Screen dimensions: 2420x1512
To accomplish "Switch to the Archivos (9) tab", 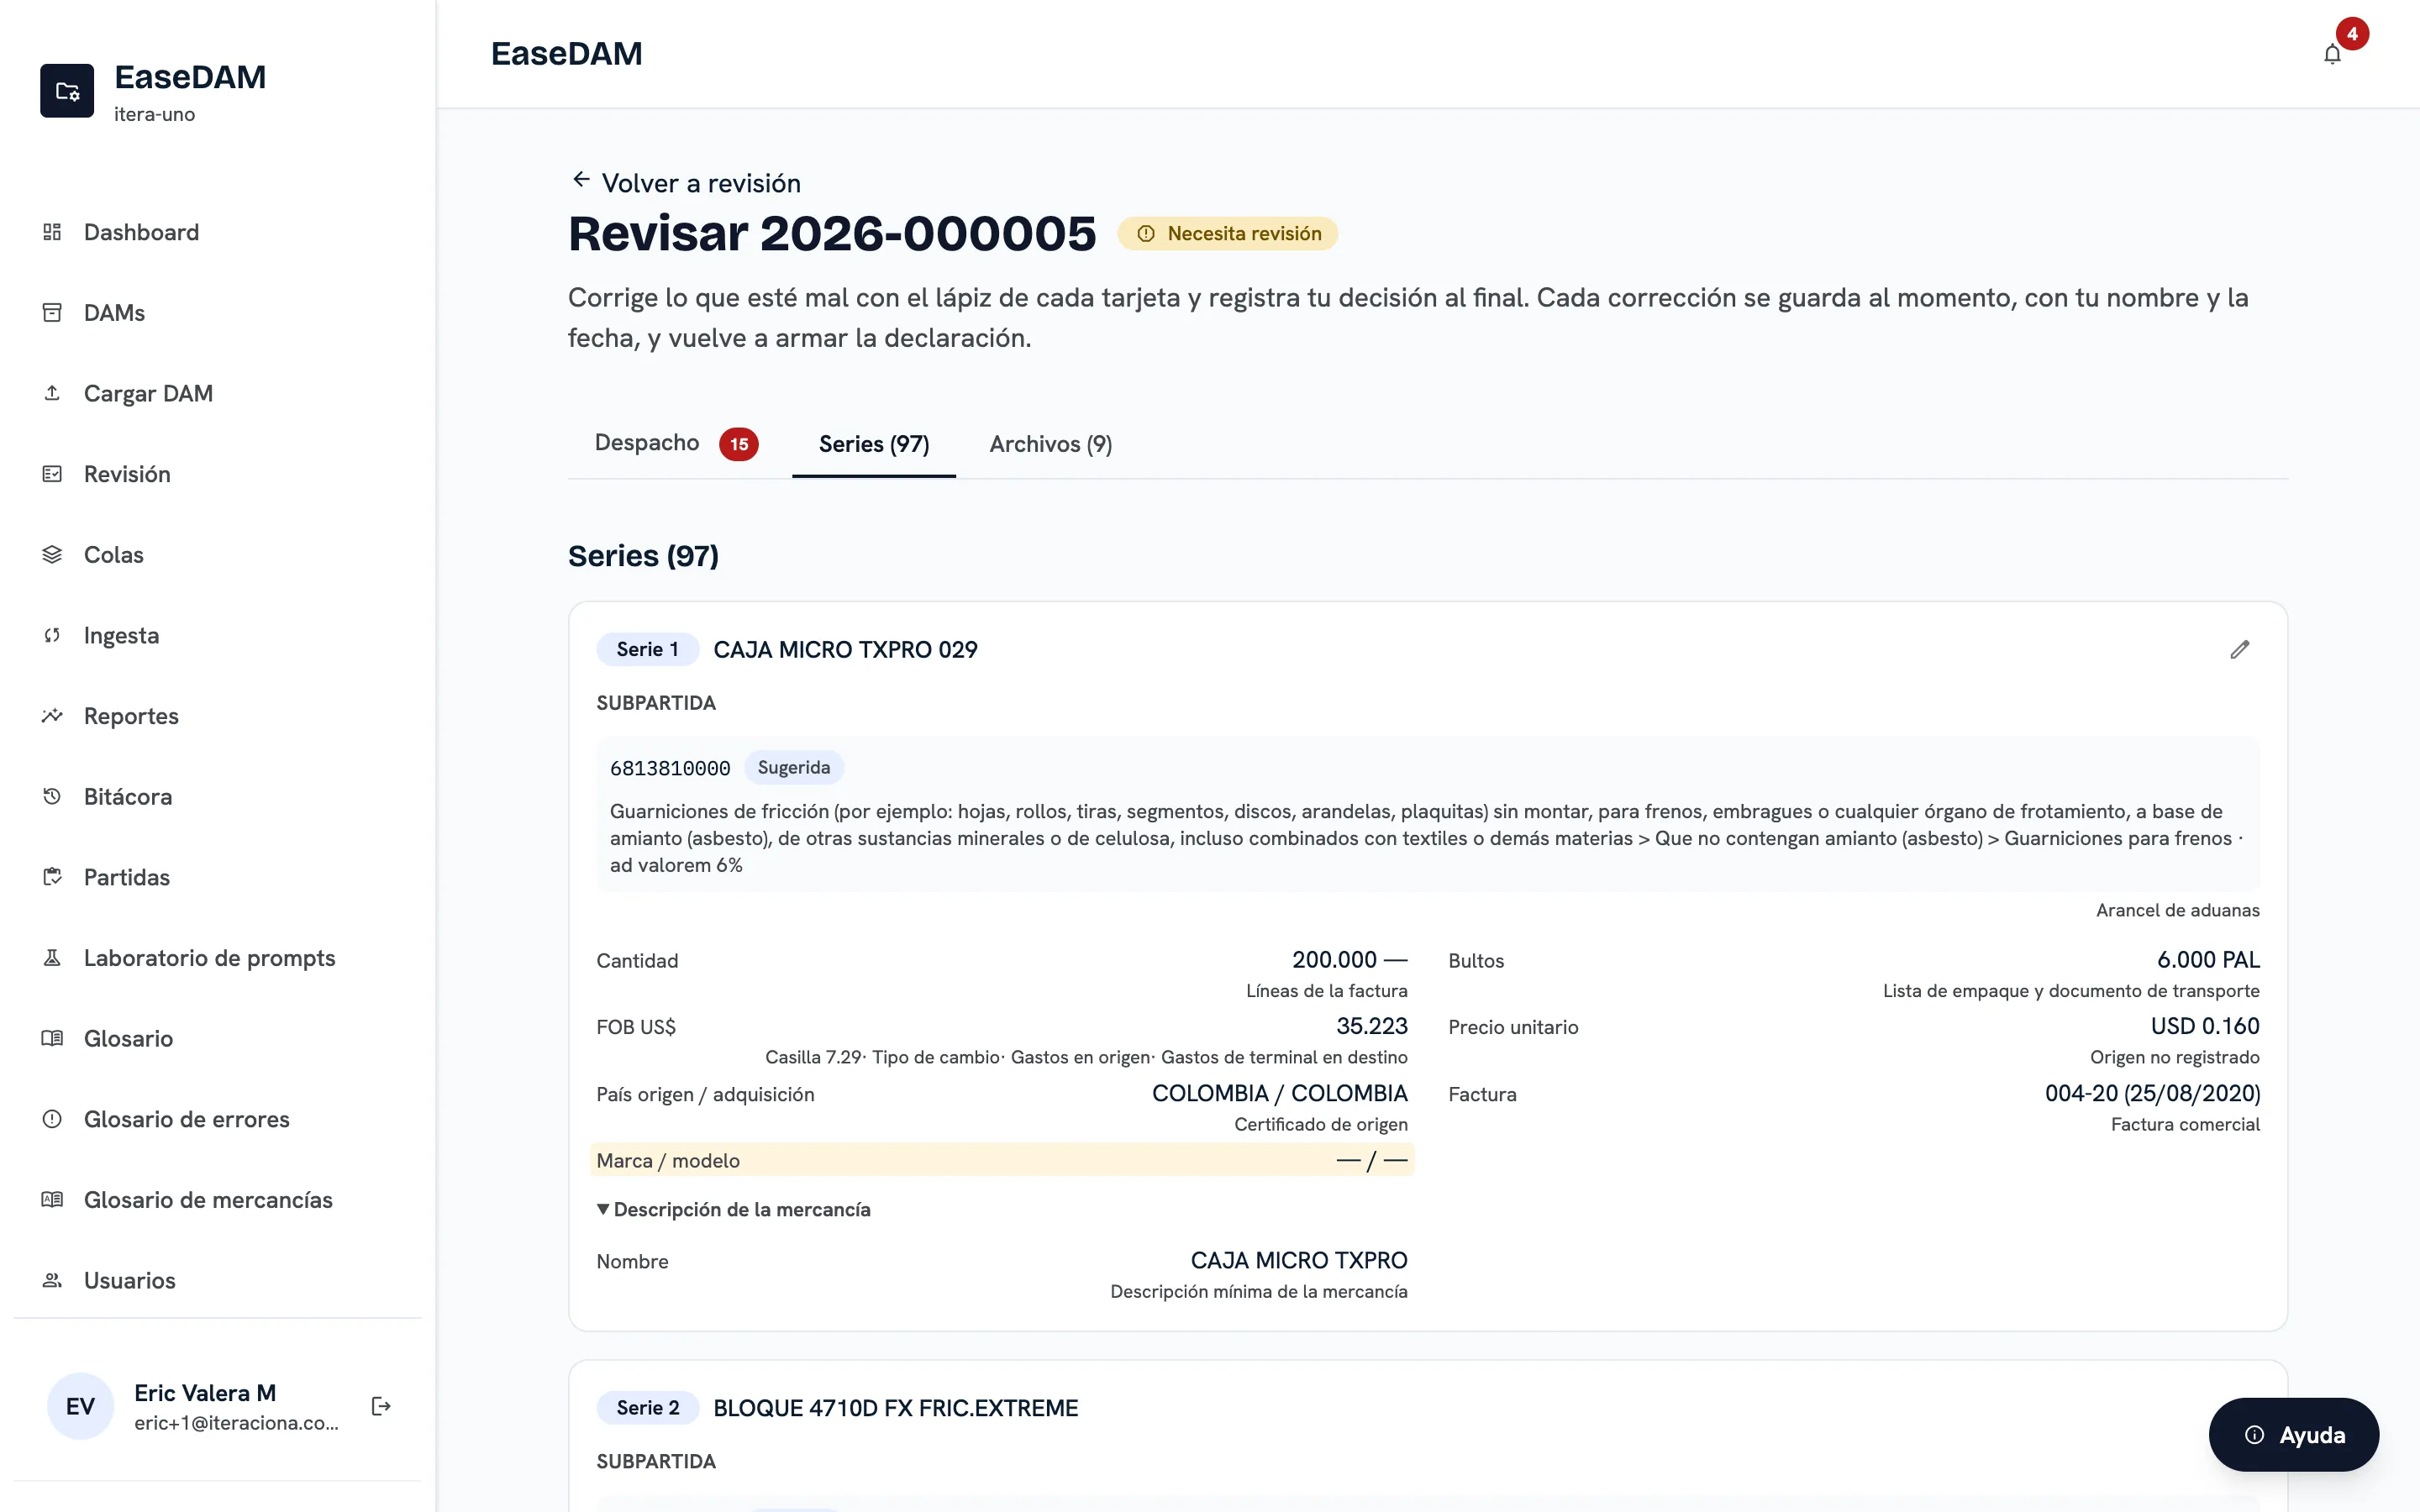I will (x=1050, y=444).
